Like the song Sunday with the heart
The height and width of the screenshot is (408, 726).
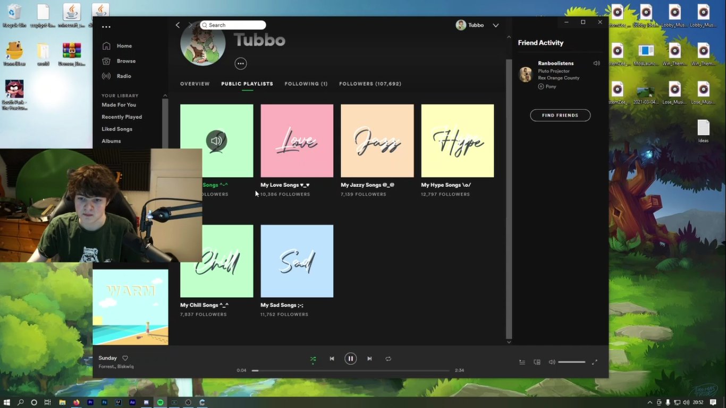click(125, 358)
